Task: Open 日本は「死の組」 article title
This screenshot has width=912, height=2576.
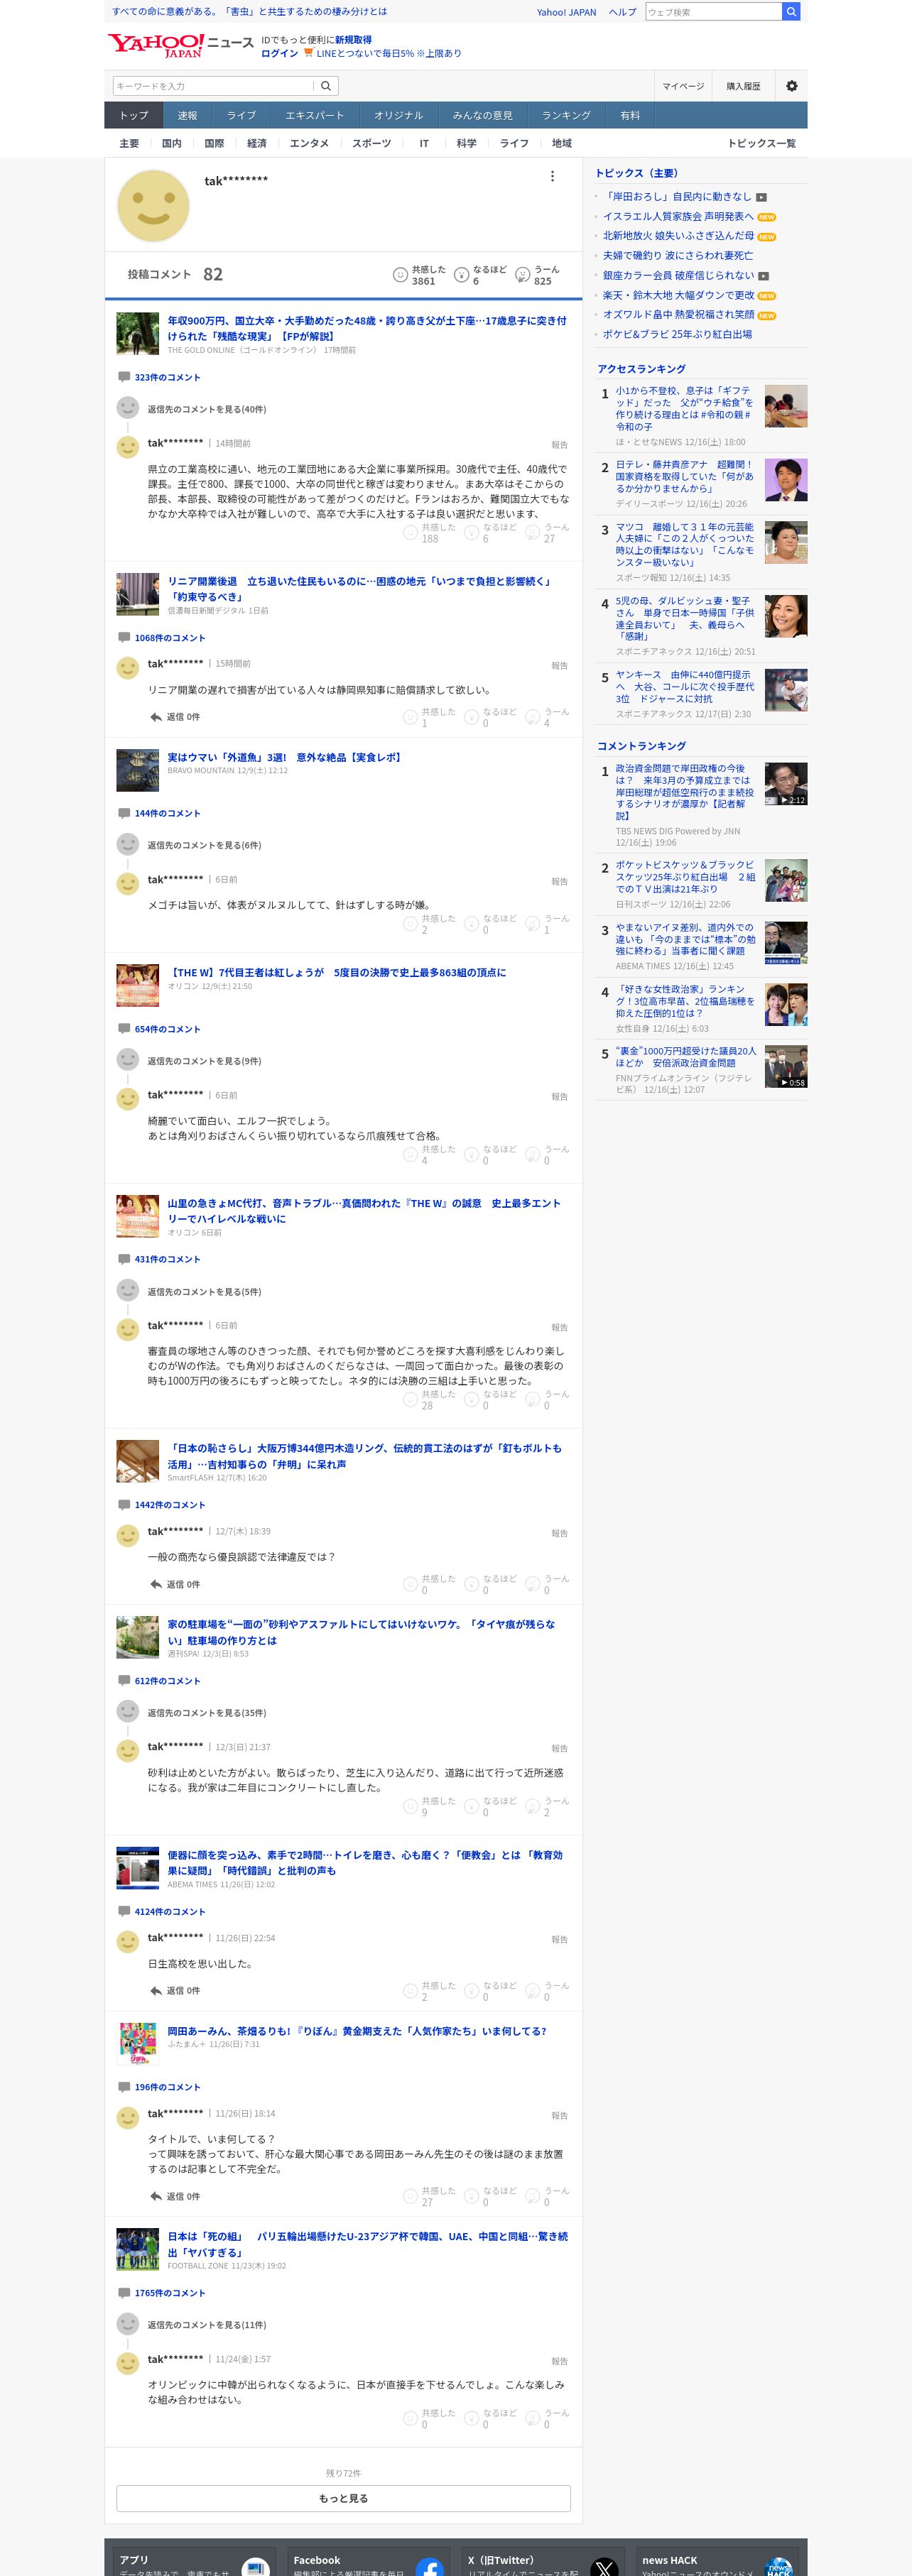Action: point(367,2244)
